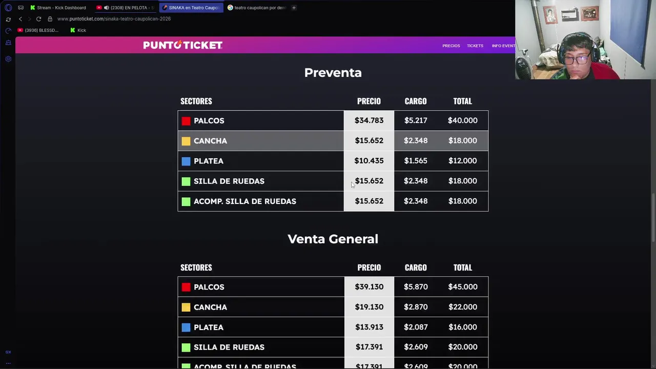Click PRECIOS in the PuntoTicket navigation
Viewport: 656px width, 369px height.
click(x=451, y=46)
